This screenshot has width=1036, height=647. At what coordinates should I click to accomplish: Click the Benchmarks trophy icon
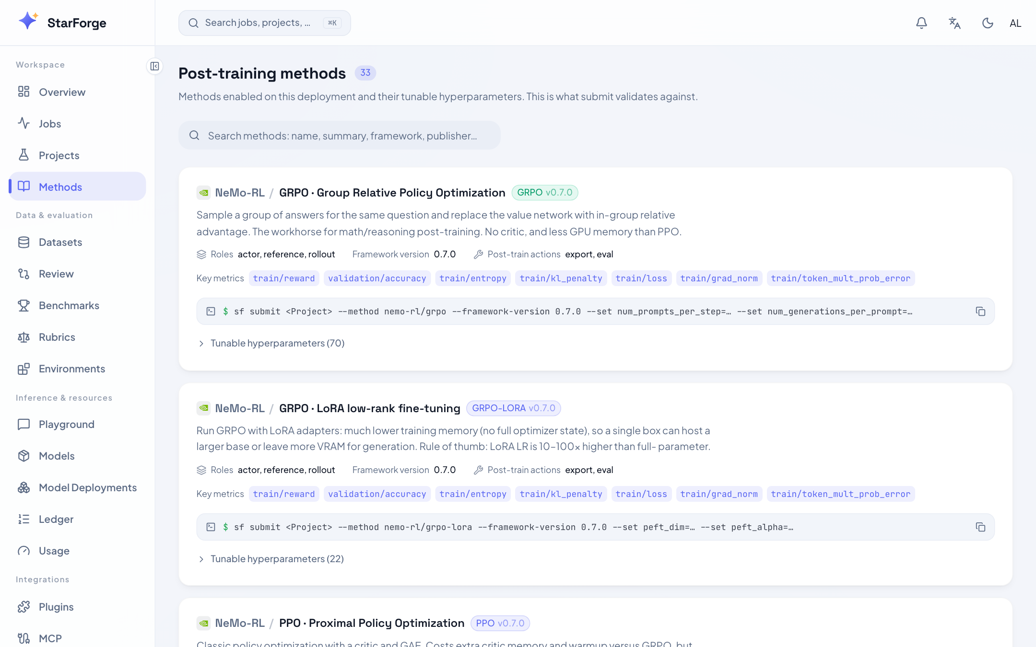(24, 305)
